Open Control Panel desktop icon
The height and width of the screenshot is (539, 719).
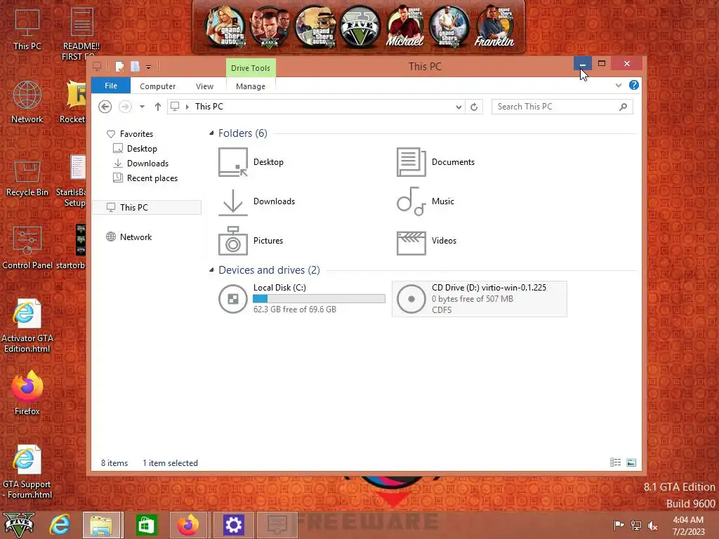tap(27, 248)
